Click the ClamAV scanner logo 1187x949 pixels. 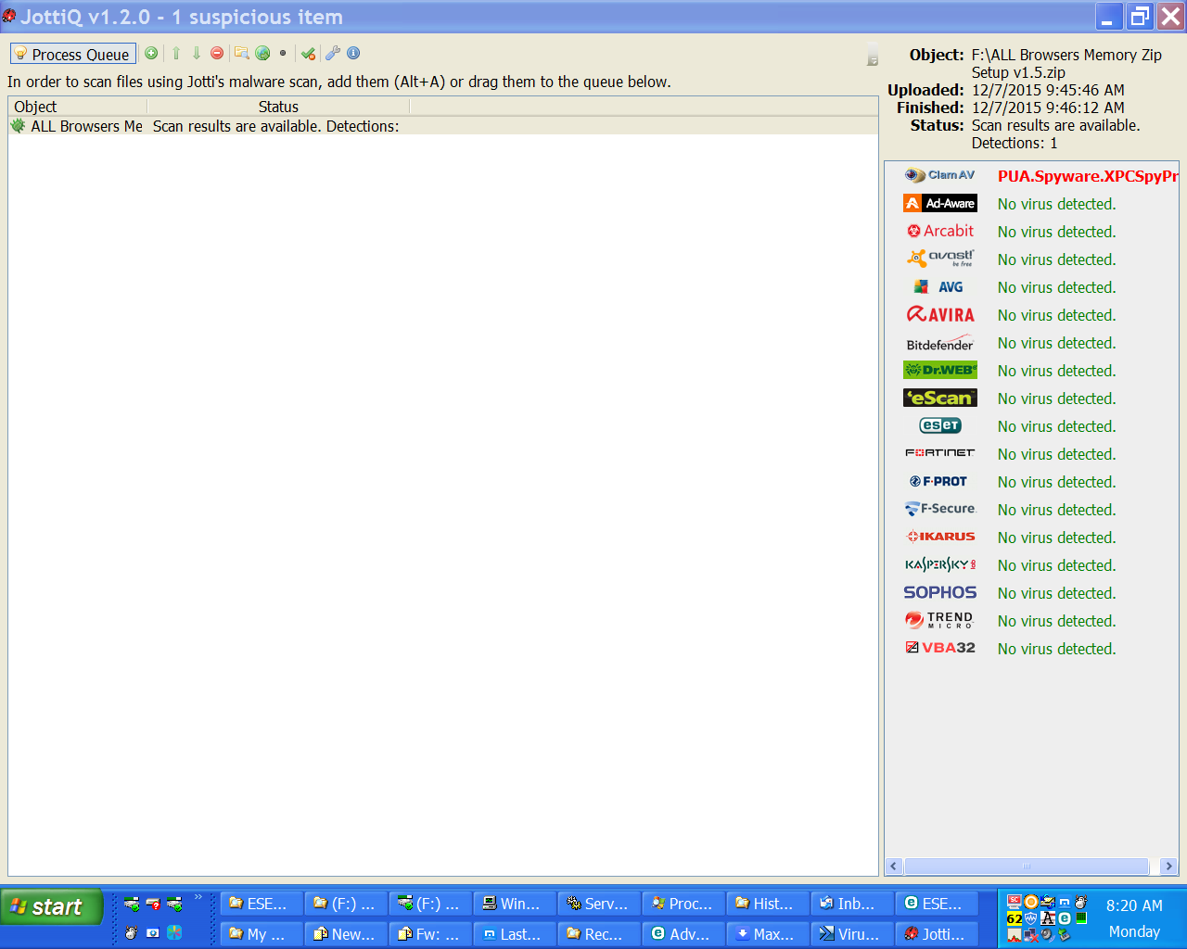click(x=940, y=175)
